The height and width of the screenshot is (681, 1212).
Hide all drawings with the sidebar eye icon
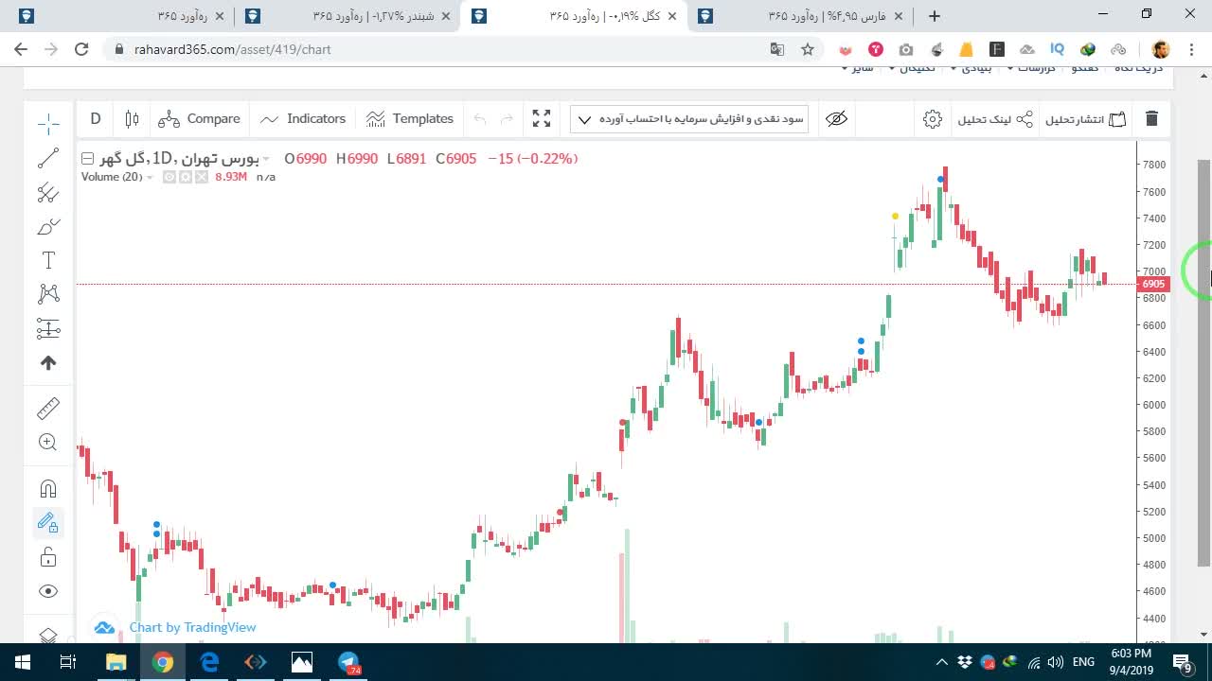click(x=48, y=591)
